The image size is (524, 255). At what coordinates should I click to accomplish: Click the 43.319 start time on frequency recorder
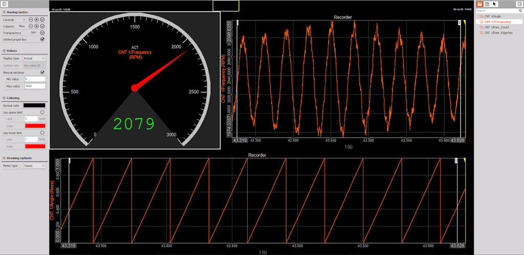tap(240, 141)
